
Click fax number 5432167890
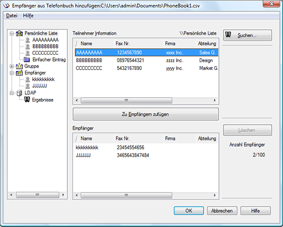click(x=129, y=68)
